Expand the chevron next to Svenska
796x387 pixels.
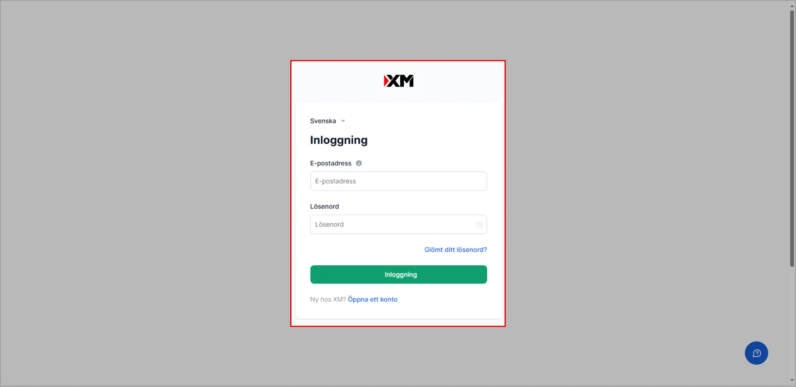pyautogui.click(x=343, y=121)
